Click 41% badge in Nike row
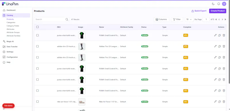The width and height of the screenshot is (230, 111). point(186,102)
